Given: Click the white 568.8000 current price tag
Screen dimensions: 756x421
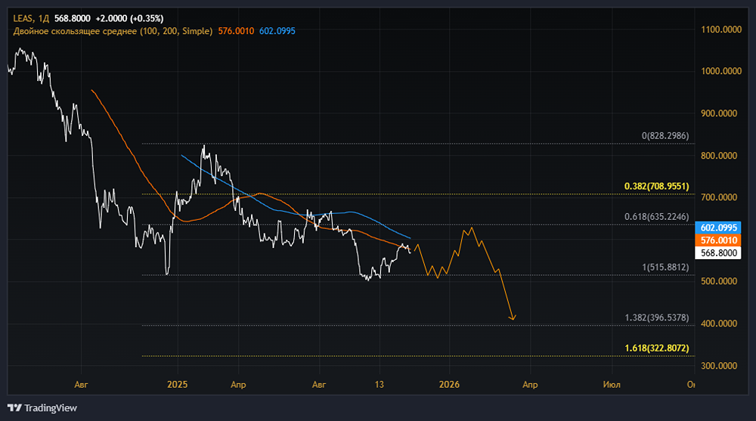Looking at the screenshot, I should pyautogui.click(x=718, y=252).
